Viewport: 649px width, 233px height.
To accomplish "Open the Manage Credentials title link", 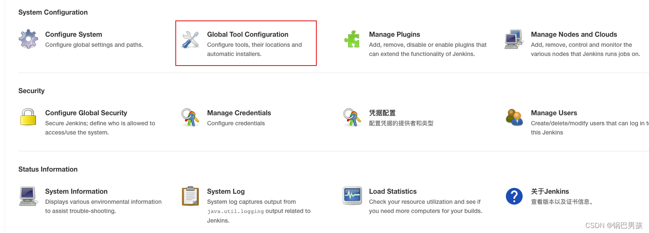I will tap(239, 113).
